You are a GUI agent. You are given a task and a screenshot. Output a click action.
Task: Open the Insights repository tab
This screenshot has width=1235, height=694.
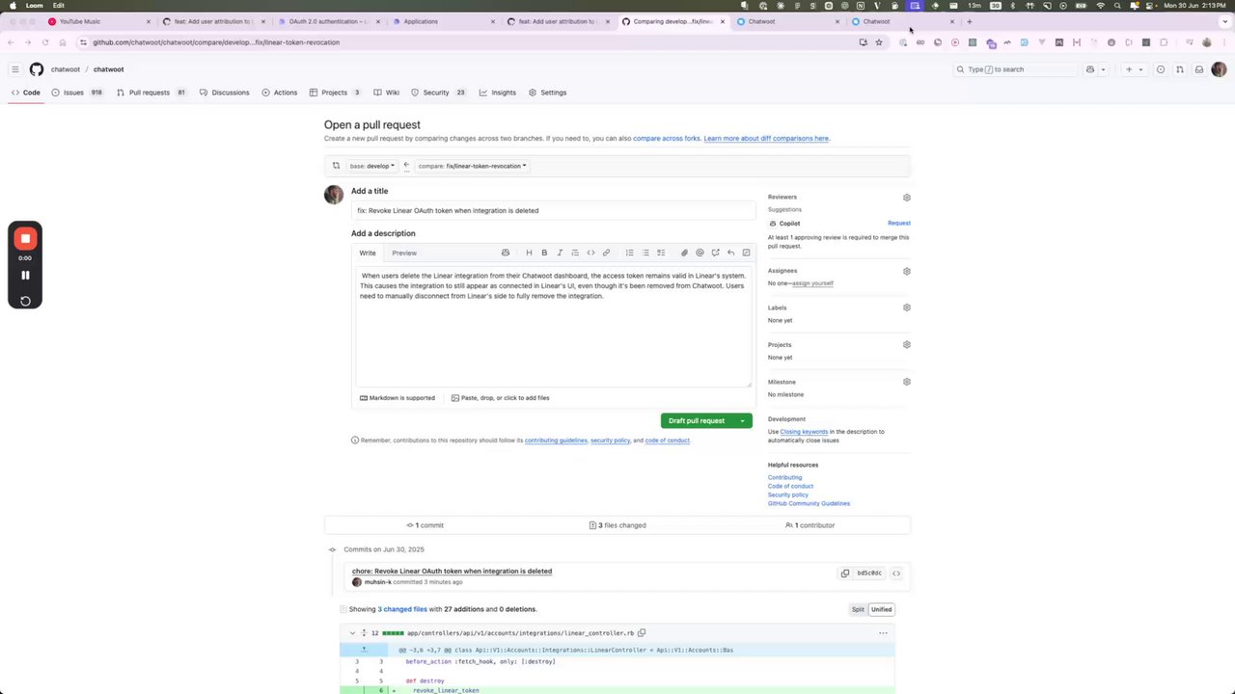point(498,93)
